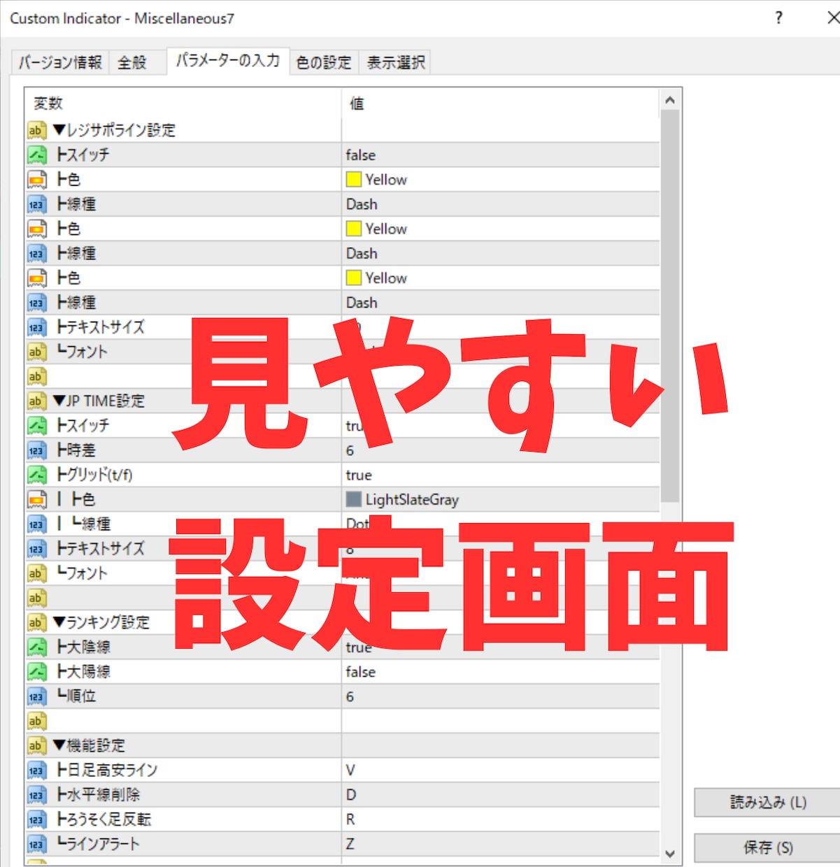Viewport: 840px width, 867px height.
Task: Select the true value of グリッド(t/f)
Action: (359, 475)
